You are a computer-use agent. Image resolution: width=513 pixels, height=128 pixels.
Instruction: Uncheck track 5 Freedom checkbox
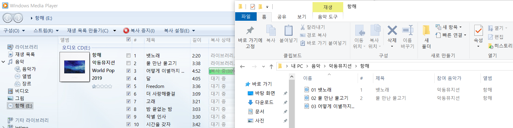point(129,86)
